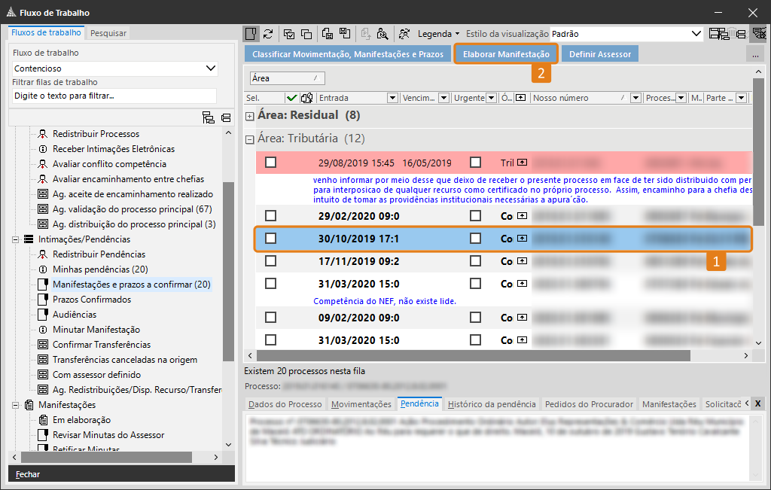Open the Dados do Processo tab
The image size is (771, 490).
[x=285, y=404]
